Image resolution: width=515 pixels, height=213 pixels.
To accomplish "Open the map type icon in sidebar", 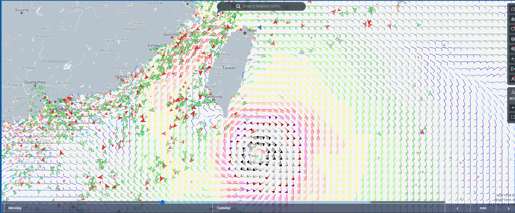I will click(513, 9).
